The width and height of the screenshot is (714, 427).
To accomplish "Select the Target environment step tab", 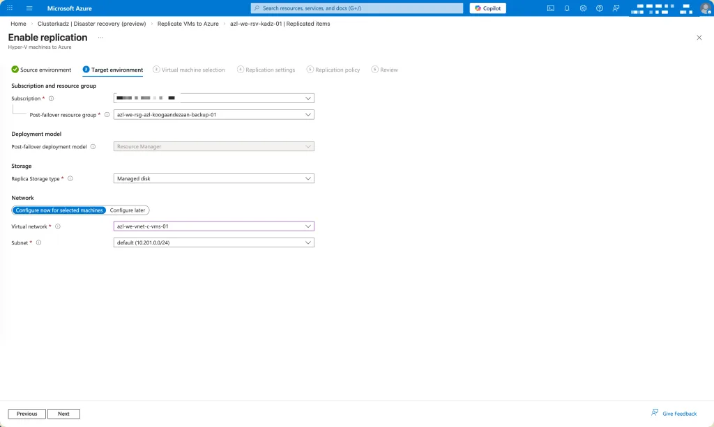I will 113,70.
